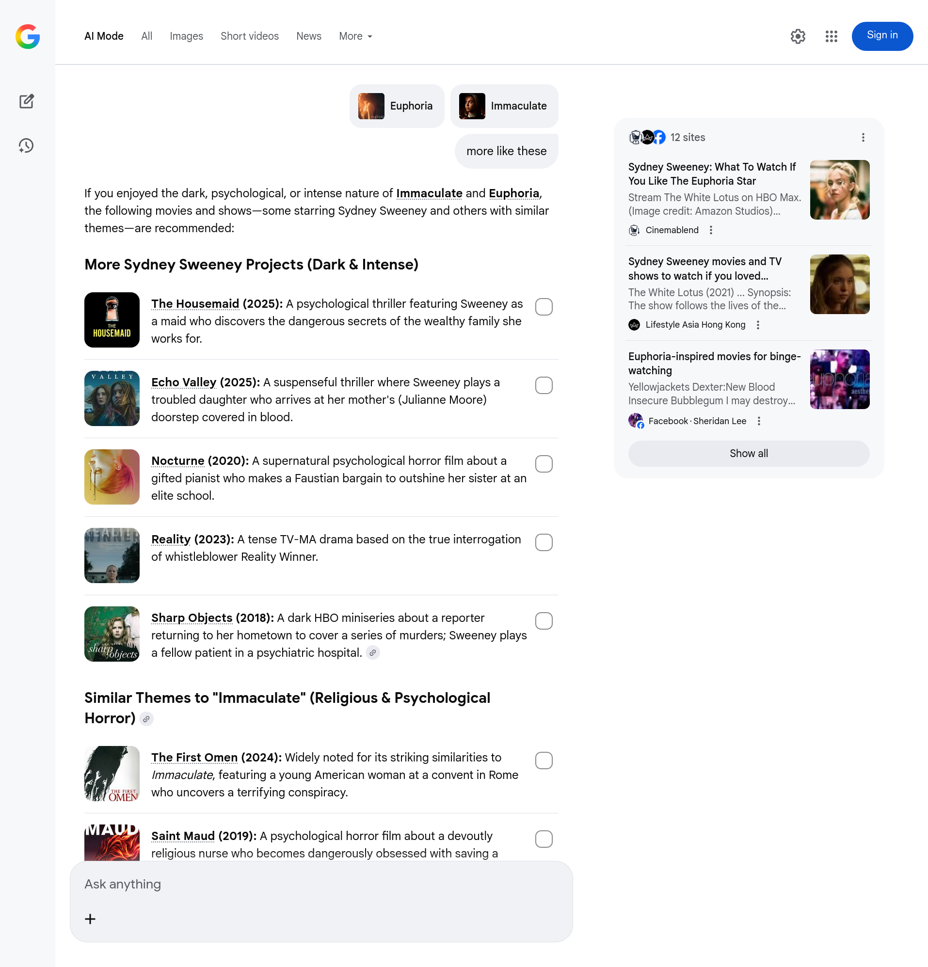Click the Euphoria link in the intro paragraph
The width and height of the screenshot is (928, 967).
514,193
